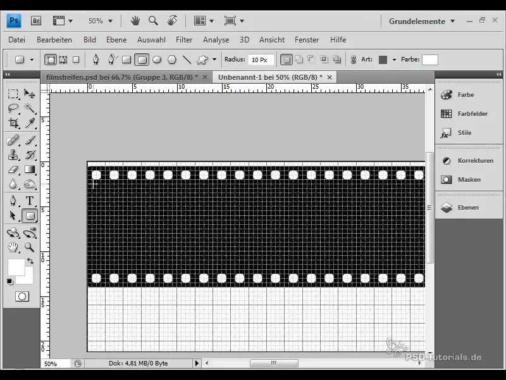Open the Art style picker dropdown
The image size is (506, 380).
[394, 60]
